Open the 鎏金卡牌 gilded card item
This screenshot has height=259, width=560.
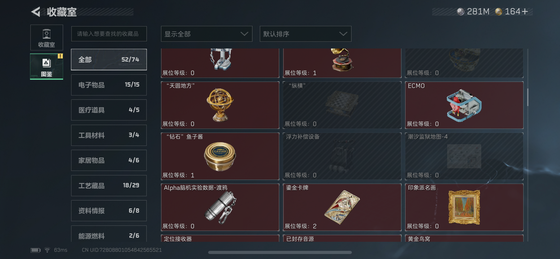coord(342,207)
